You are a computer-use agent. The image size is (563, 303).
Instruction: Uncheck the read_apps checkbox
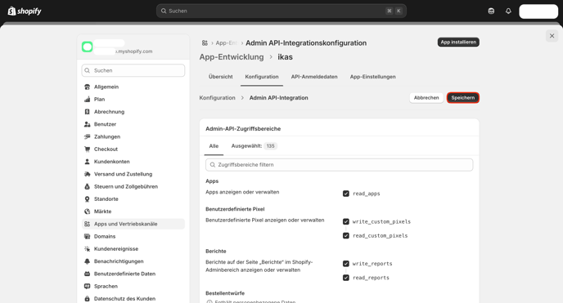click(346, 194)
